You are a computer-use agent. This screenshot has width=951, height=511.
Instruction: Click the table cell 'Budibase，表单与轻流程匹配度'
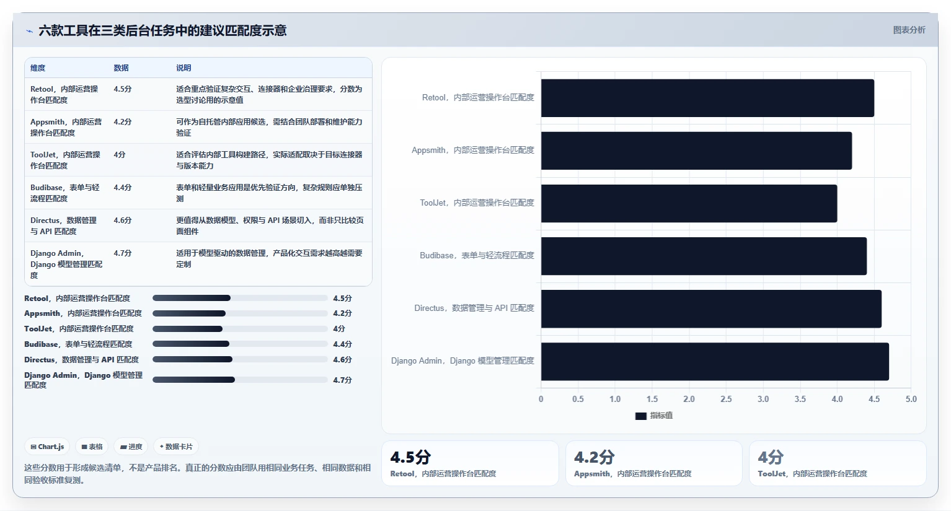65,193
